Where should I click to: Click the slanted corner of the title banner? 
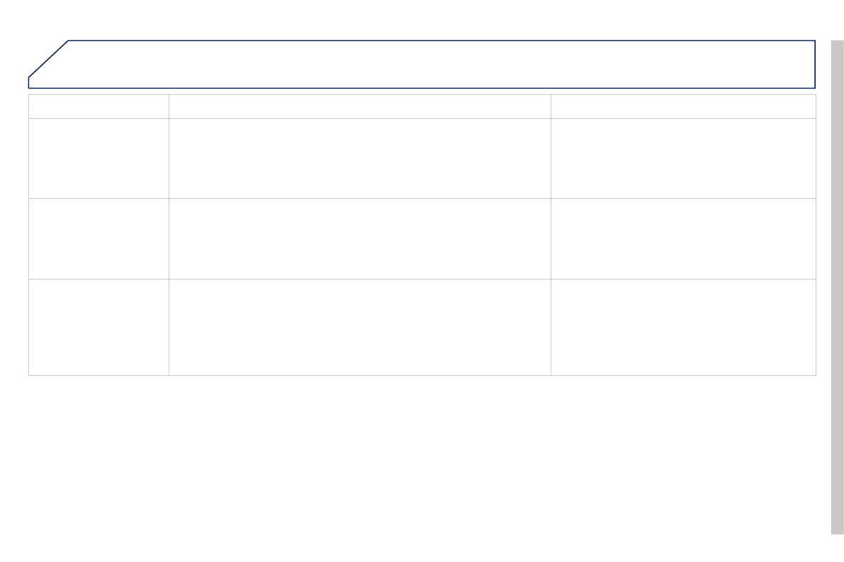pyautogui.click(x=48, y=59)
